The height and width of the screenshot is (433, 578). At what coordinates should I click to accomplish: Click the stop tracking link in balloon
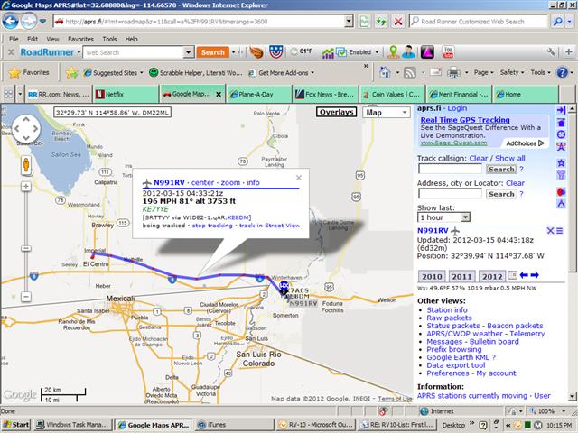point(212,225)
